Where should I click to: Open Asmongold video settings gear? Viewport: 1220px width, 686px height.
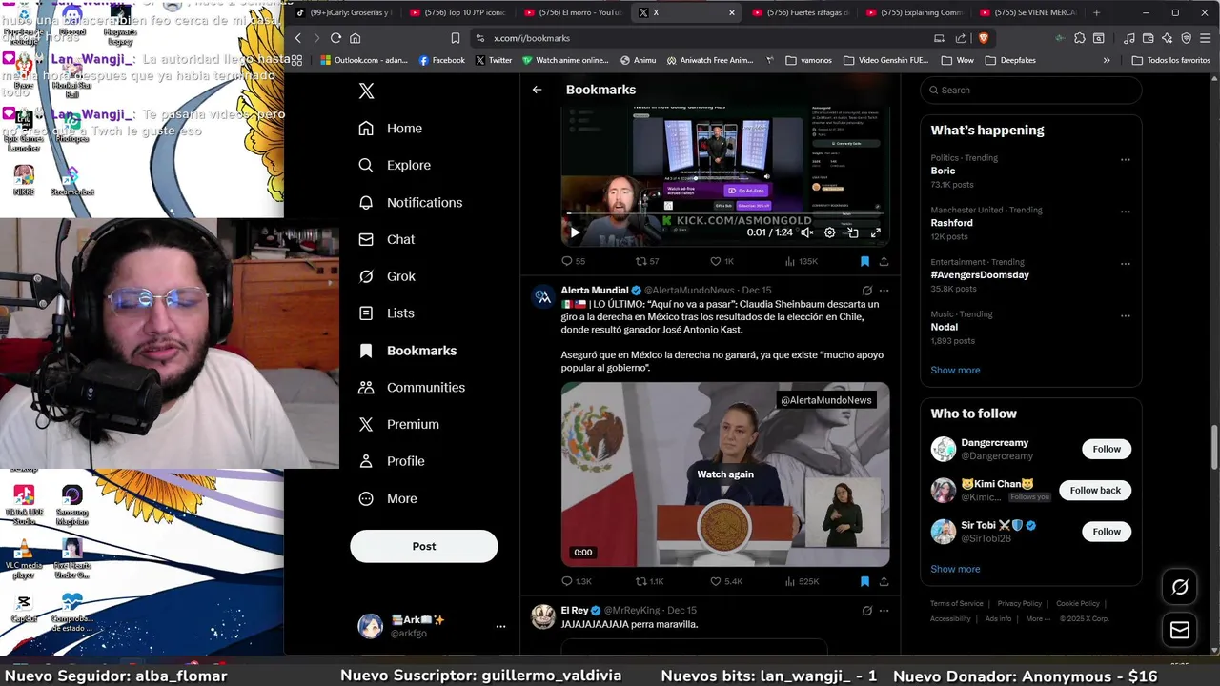829,232
